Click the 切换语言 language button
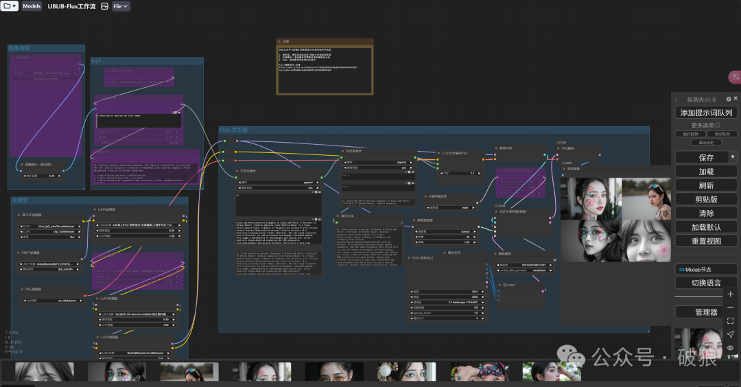The image size is (741, 387). click(706, 283)
